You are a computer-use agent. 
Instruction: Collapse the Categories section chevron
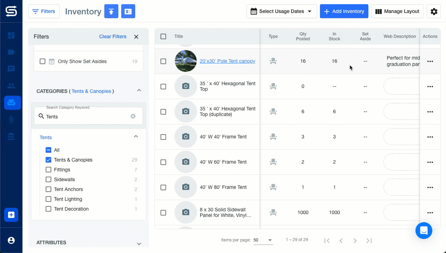point(139,91)
